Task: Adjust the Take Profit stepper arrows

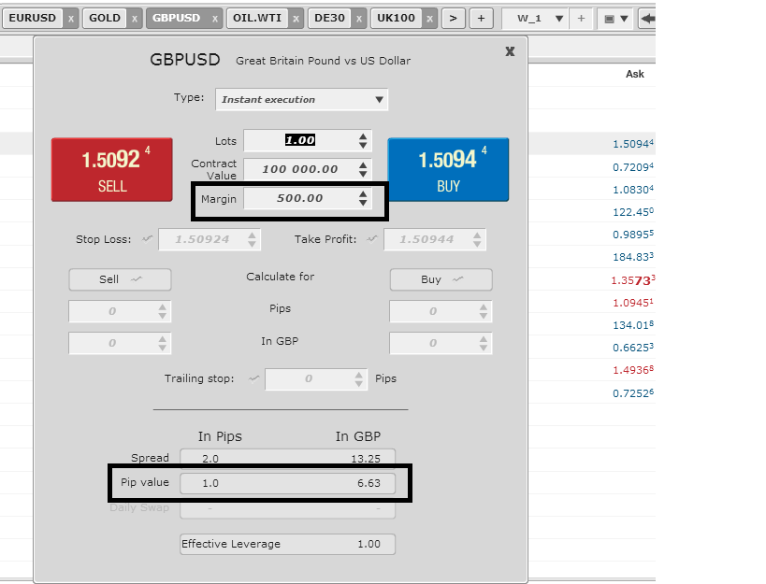Action: pyautogui.click(x=477, y=239)
